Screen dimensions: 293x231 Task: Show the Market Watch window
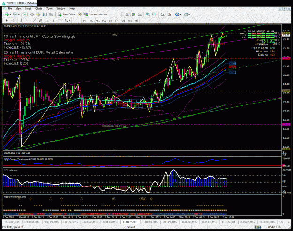click(26, 15)
